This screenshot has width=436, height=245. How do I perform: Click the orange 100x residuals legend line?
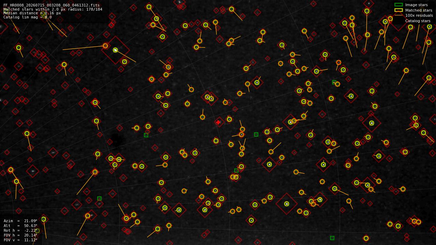point(399,15)
